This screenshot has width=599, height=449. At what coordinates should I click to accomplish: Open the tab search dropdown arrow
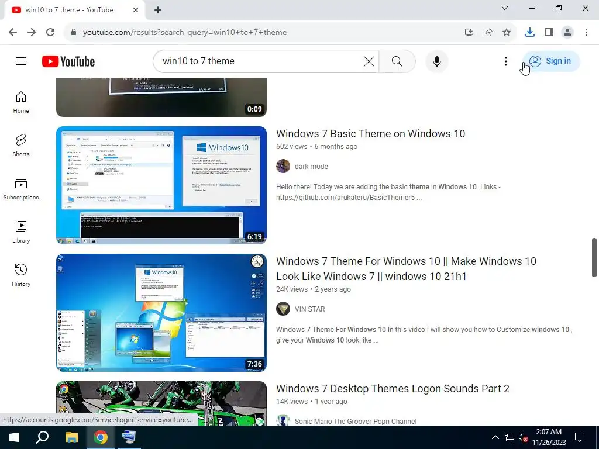click(x=505, y=8)
